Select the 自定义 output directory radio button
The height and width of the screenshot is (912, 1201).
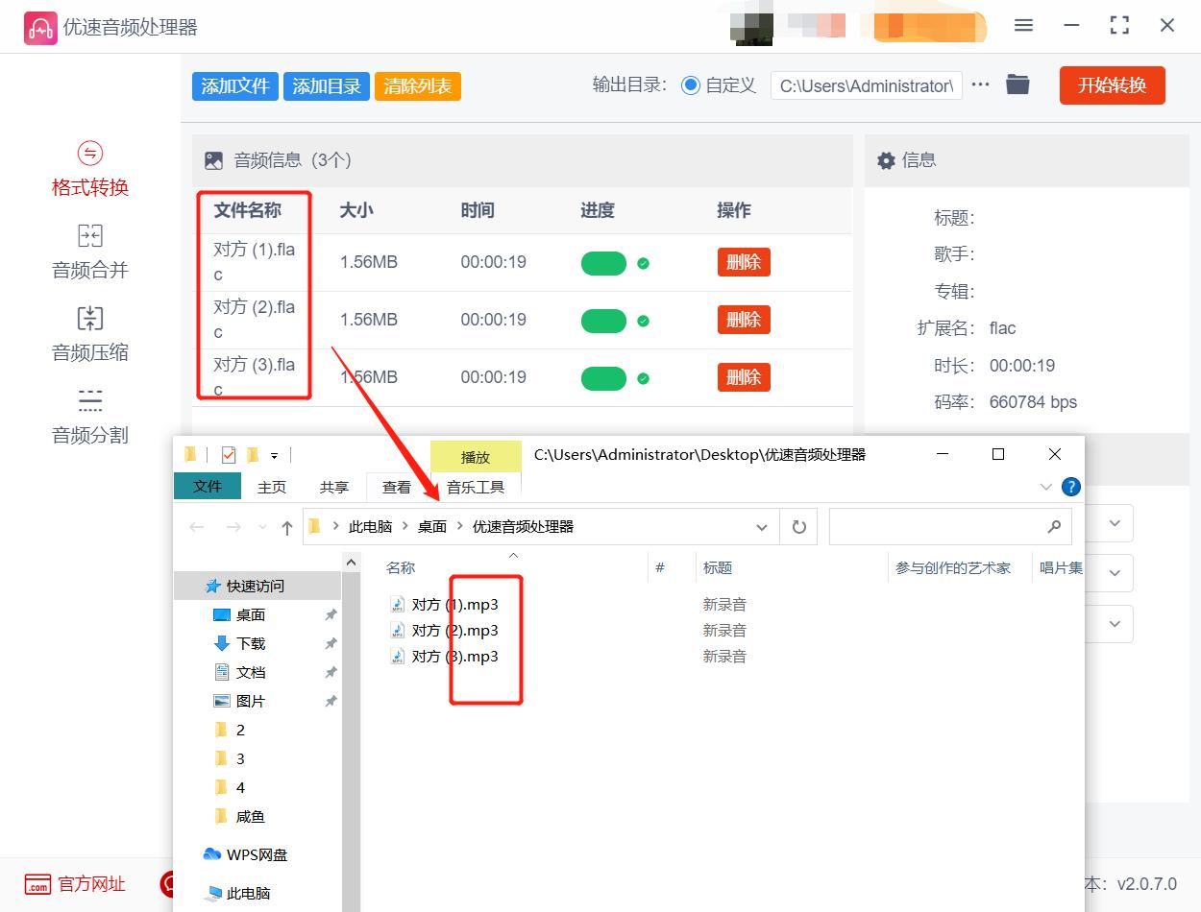[x=691, y=84]
